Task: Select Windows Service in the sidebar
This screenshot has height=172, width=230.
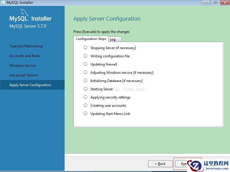Action: click(22, 66)
